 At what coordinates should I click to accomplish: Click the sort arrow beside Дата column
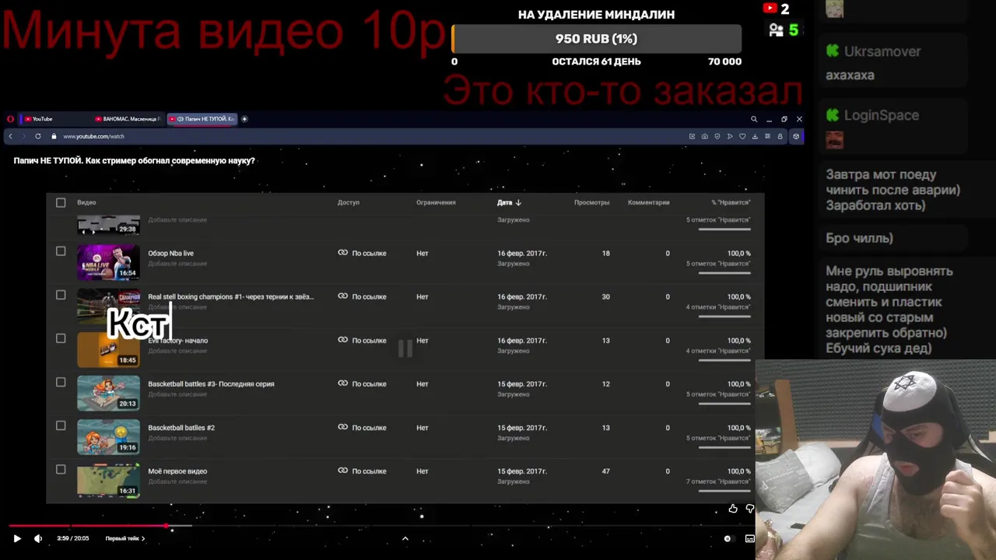coord(518,202)
